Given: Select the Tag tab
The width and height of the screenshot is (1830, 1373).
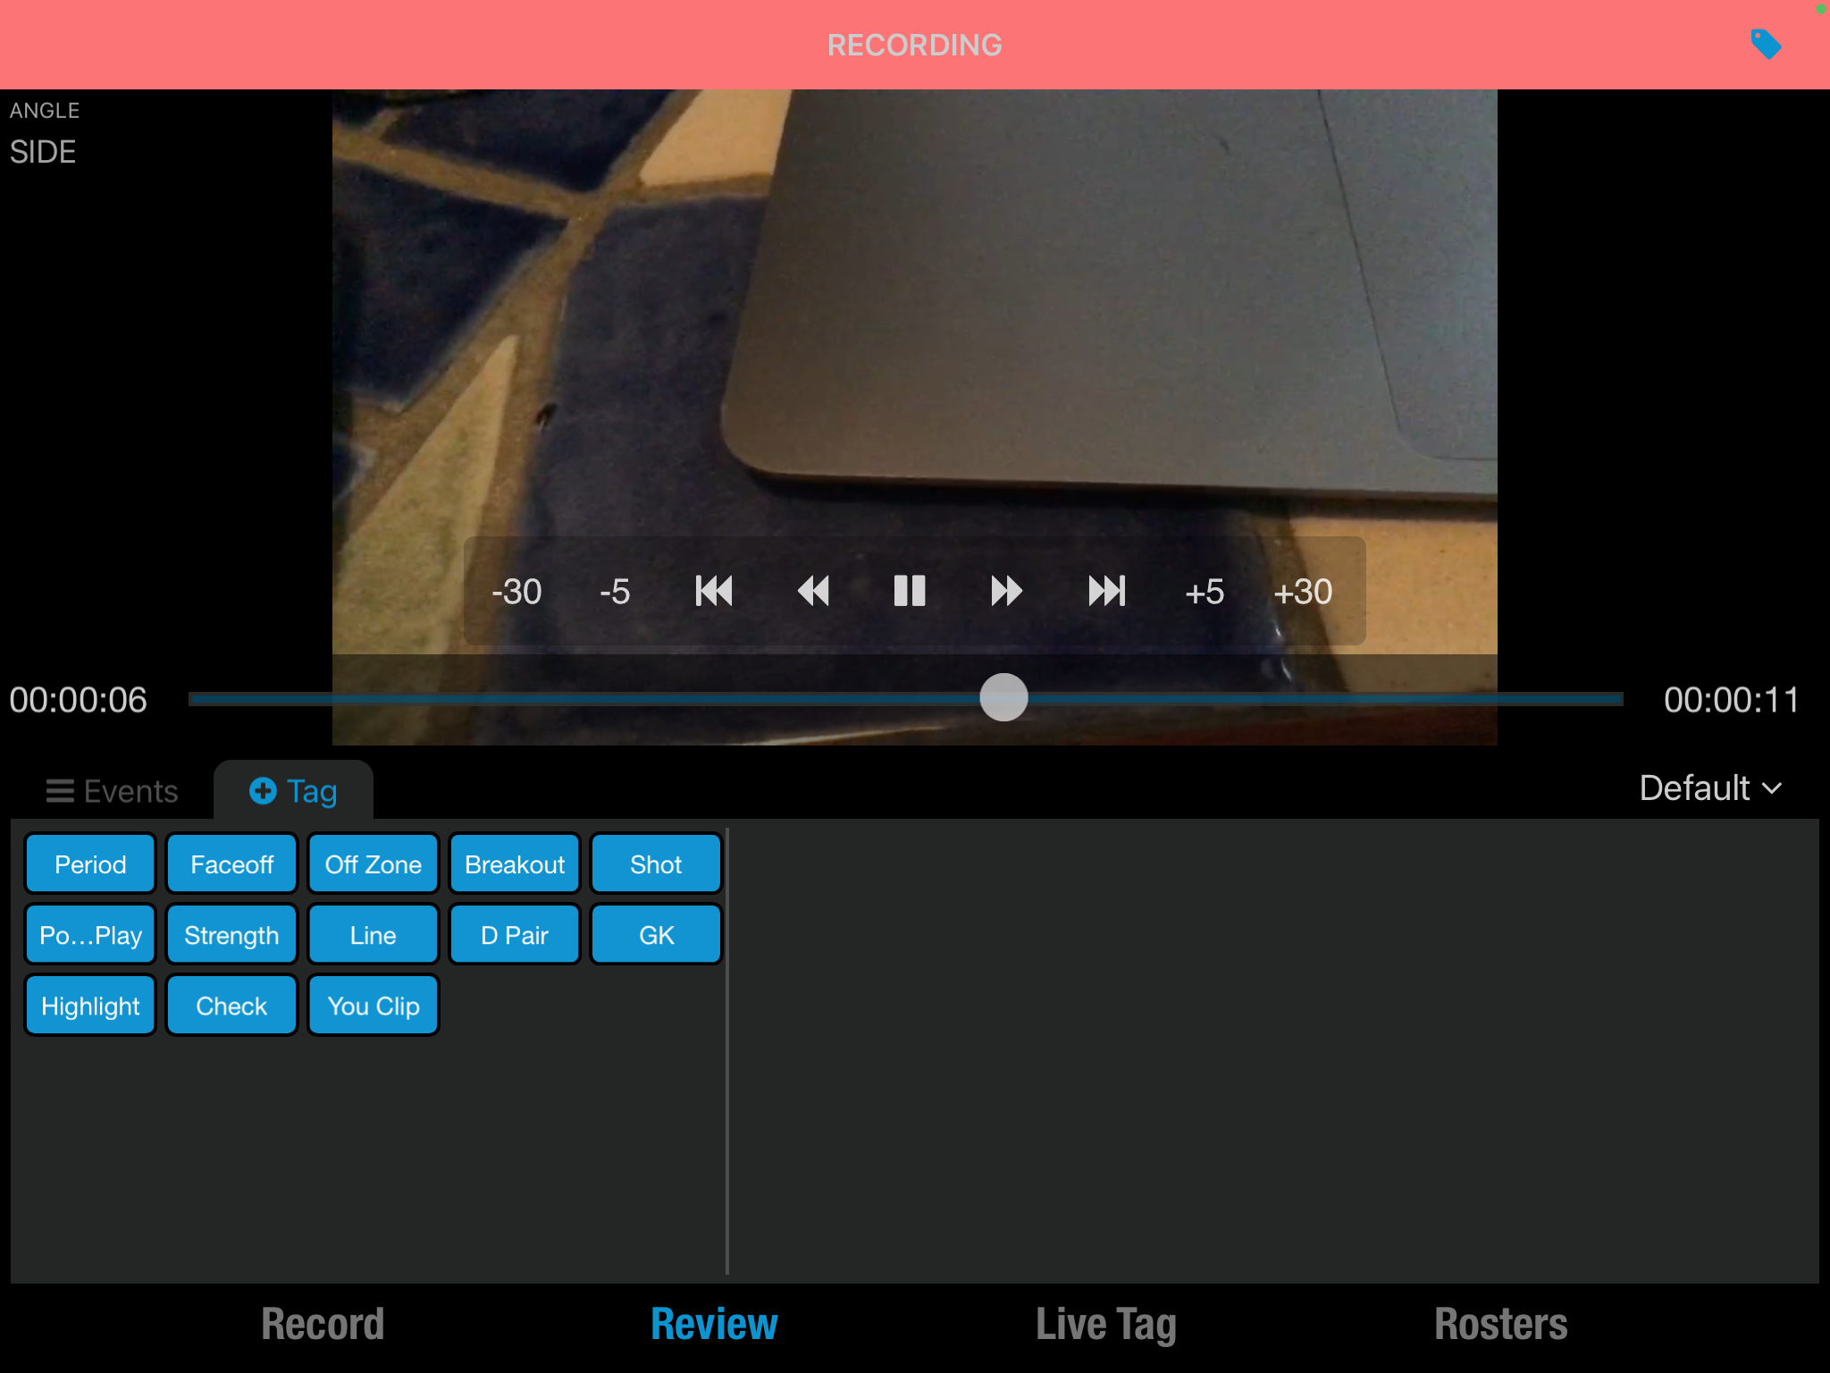Looking at the screenshot, I should [x=293, y=791].
